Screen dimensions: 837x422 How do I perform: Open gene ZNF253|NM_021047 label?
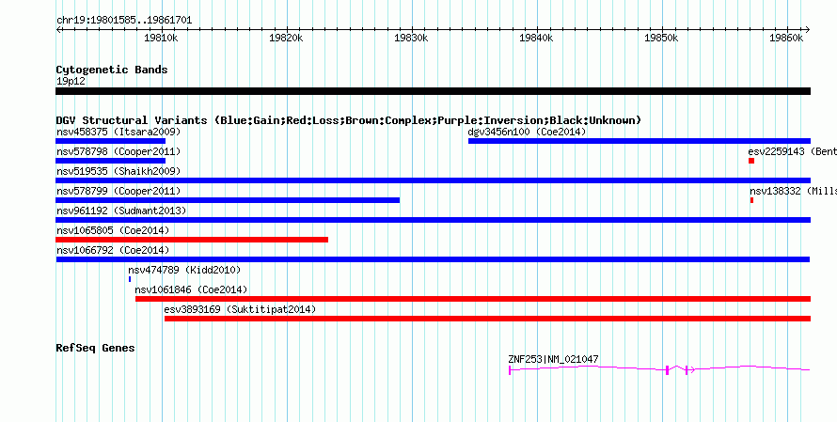click(553, 360)
